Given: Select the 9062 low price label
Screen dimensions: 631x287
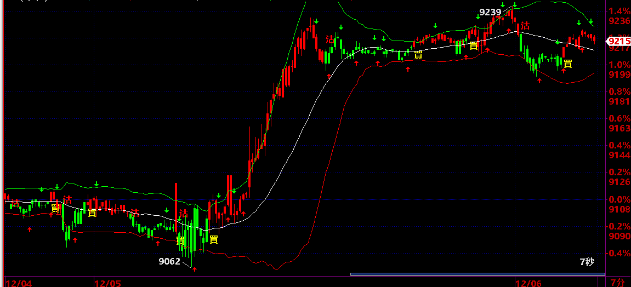Looking at the screenshot, I should (x=169, y=262).
